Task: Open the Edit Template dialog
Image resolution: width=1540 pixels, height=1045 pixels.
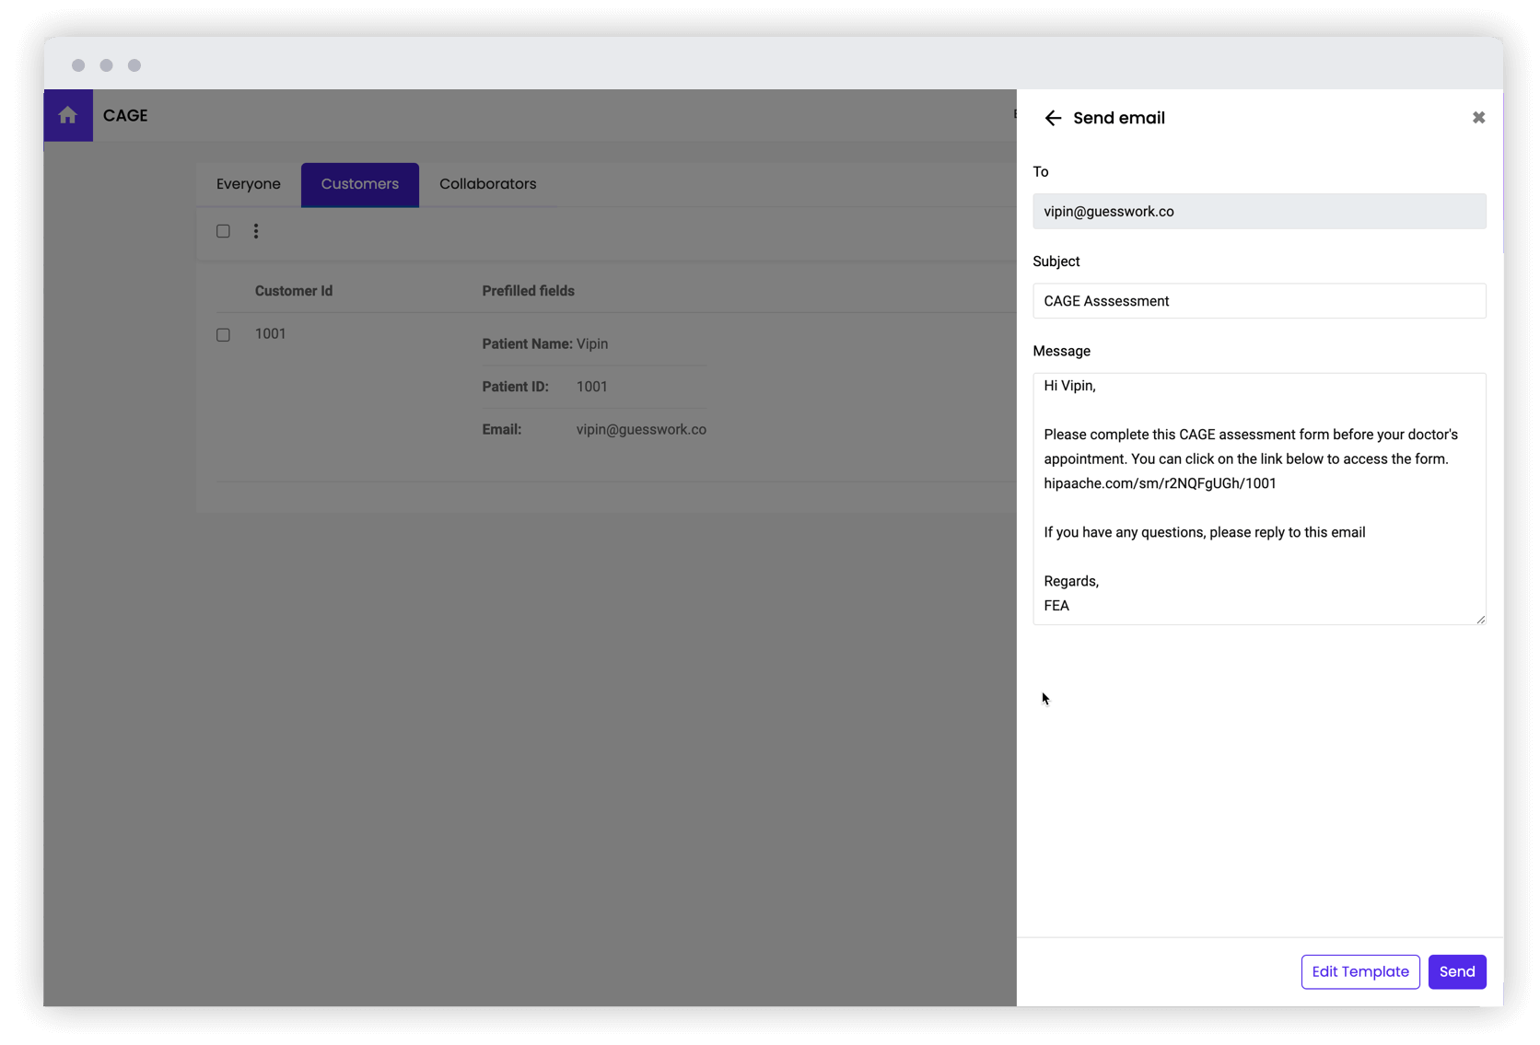Action: point(1359,971)
